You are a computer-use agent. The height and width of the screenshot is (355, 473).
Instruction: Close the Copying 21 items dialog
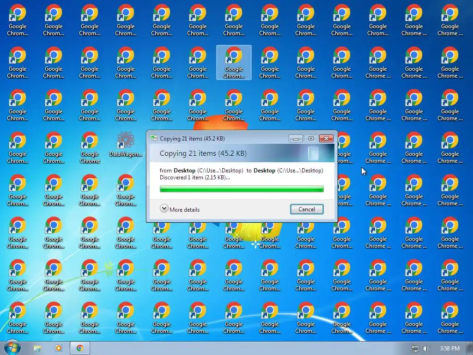[x=326, y=139]
